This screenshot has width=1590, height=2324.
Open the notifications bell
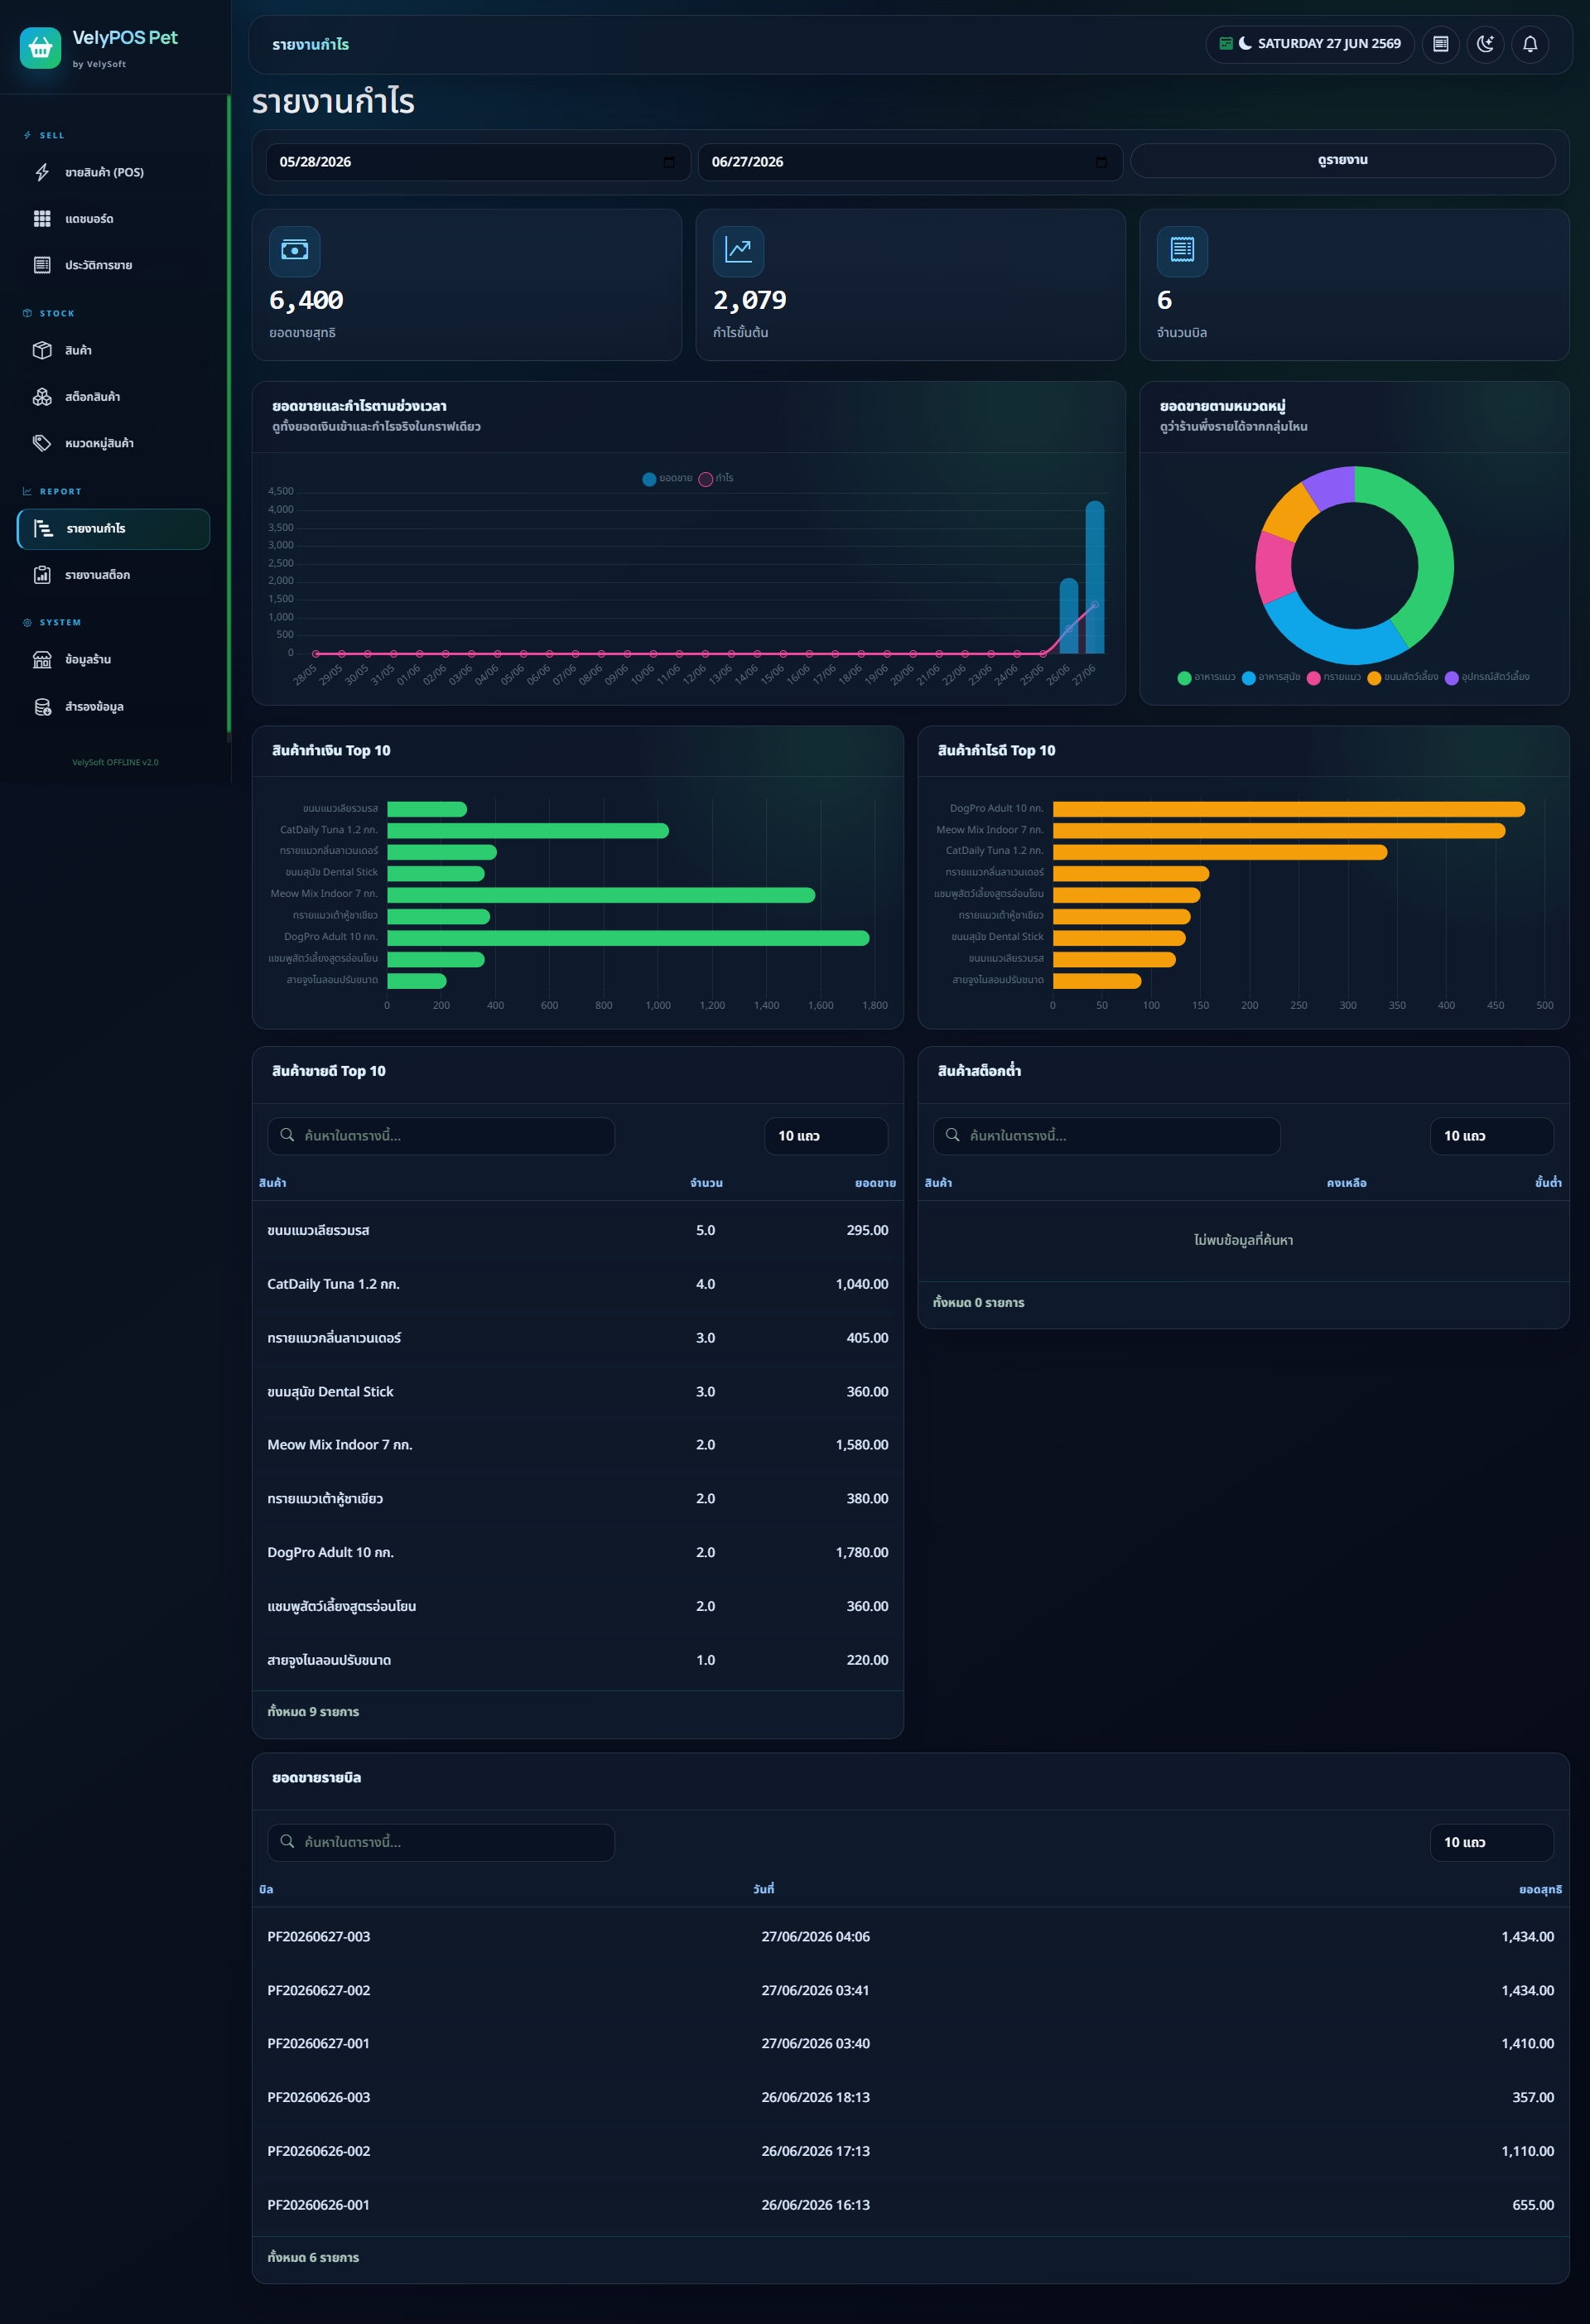coord(1530,44)
